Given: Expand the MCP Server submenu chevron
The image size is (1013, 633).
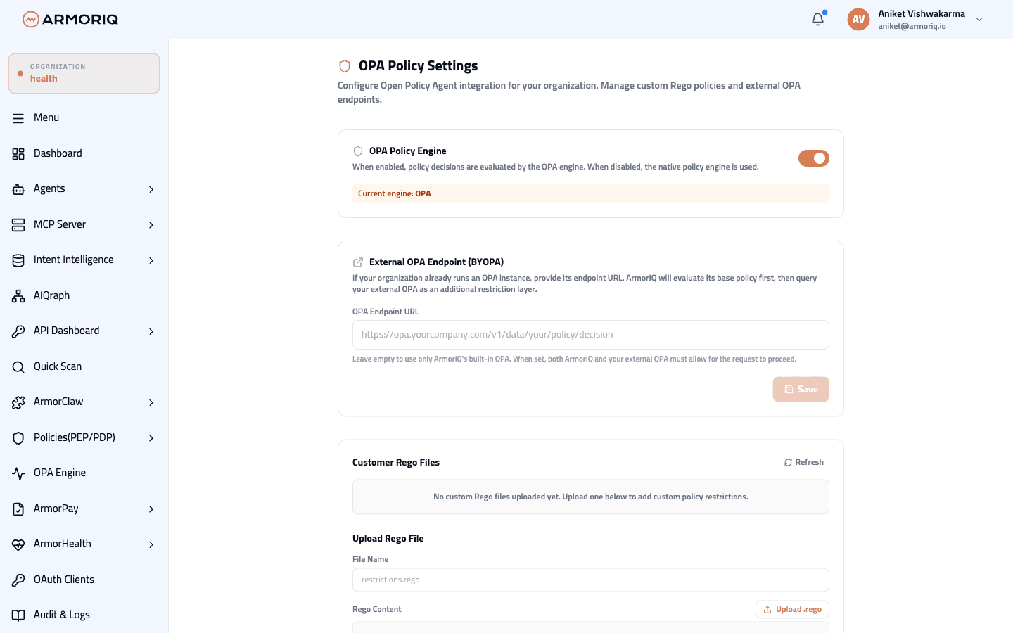Looking at the screenshot, I should coord(151,224).
